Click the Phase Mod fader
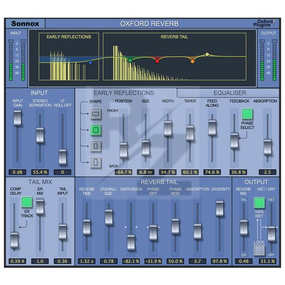The image size is (285, 285). click(175, 227)
